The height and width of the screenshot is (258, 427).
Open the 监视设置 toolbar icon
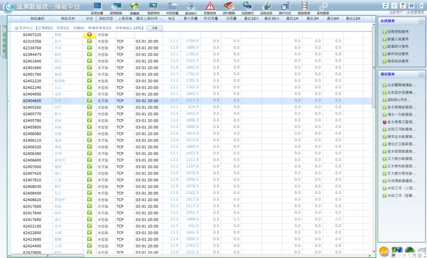tap(97, 6)
